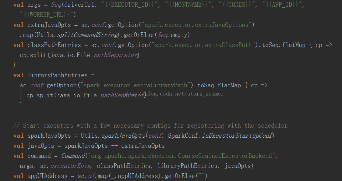Click the splitCommandString method reference
This screenshot has width=342, height=181.
coord(87,35)
